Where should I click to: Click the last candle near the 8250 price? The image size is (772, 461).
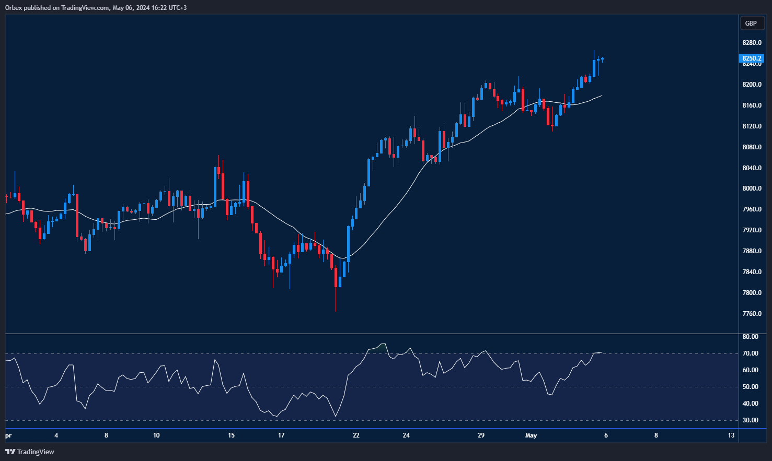point(602,59)
